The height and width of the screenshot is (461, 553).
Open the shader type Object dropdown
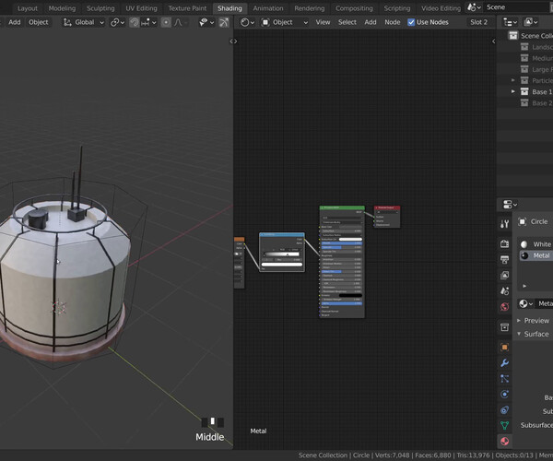click(x=284, y=22)
